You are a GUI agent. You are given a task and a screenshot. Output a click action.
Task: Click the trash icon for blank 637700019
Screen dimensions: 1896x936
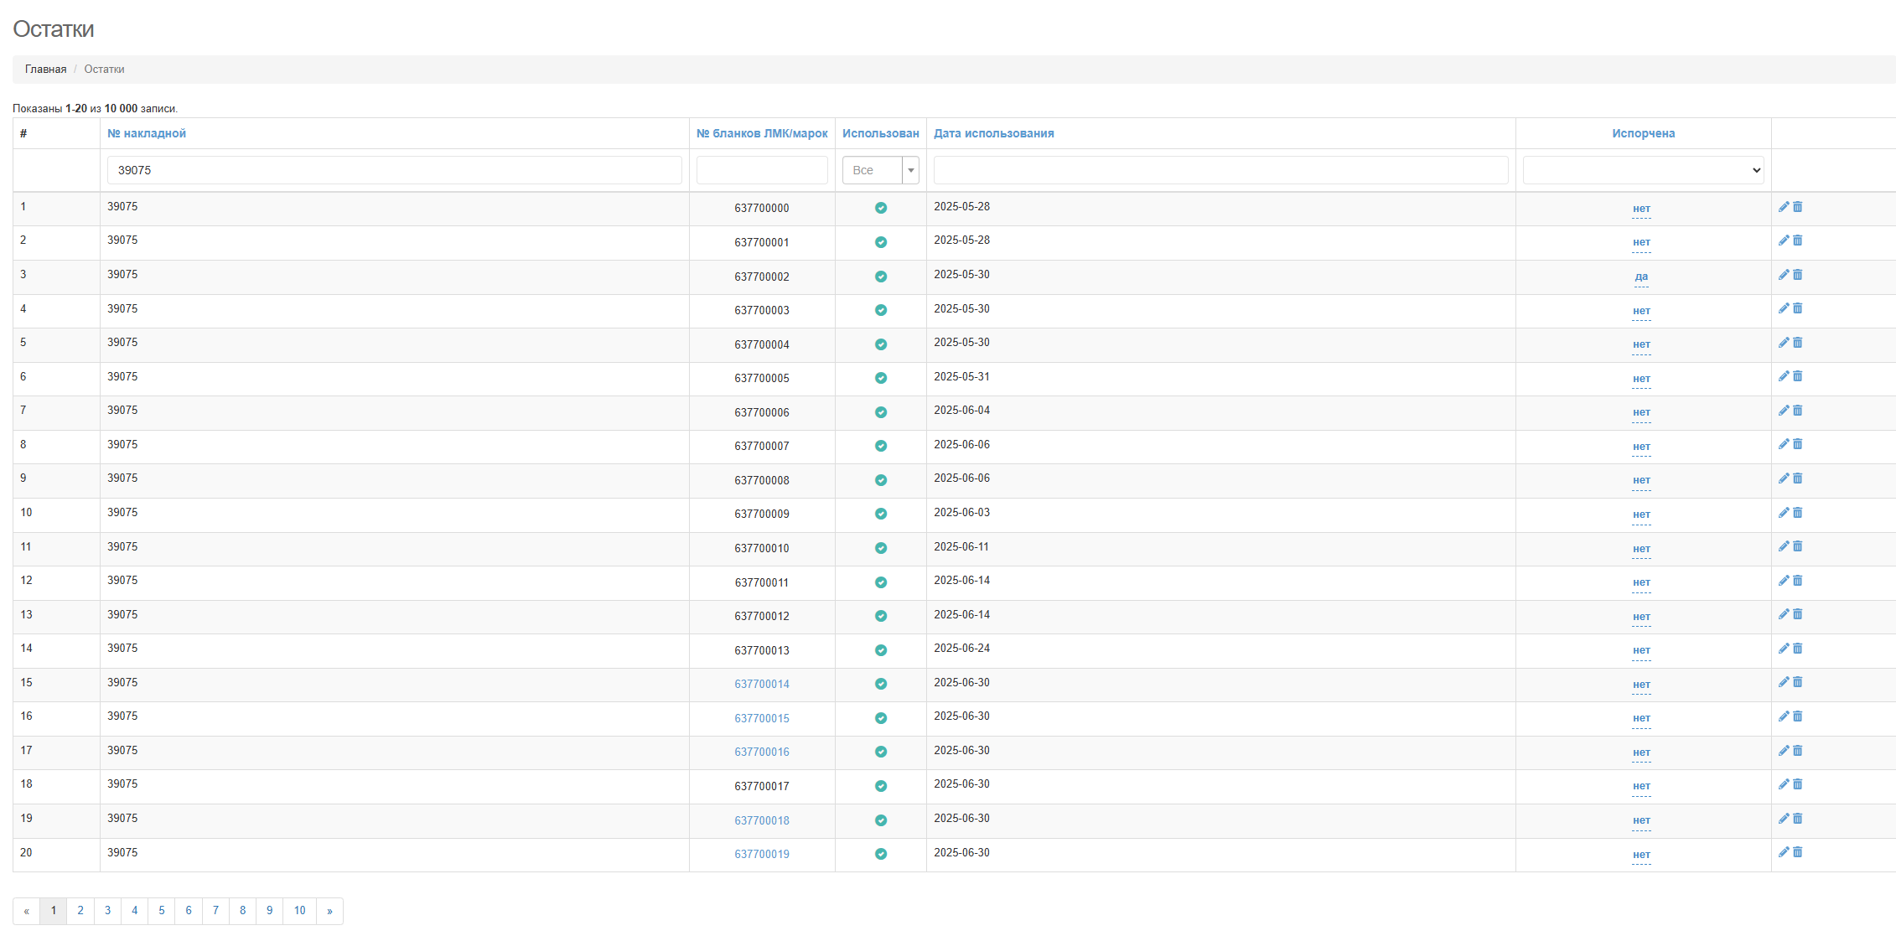tap(1797, 852)
